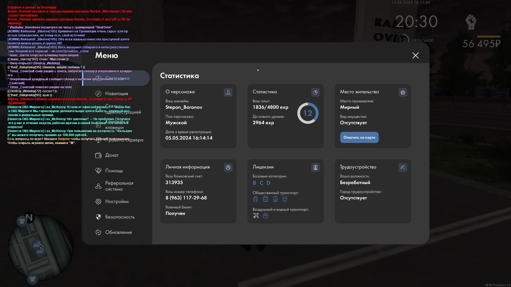Click the license category B letter
This screenshot has height=287, width=511.
coord(254,183)
